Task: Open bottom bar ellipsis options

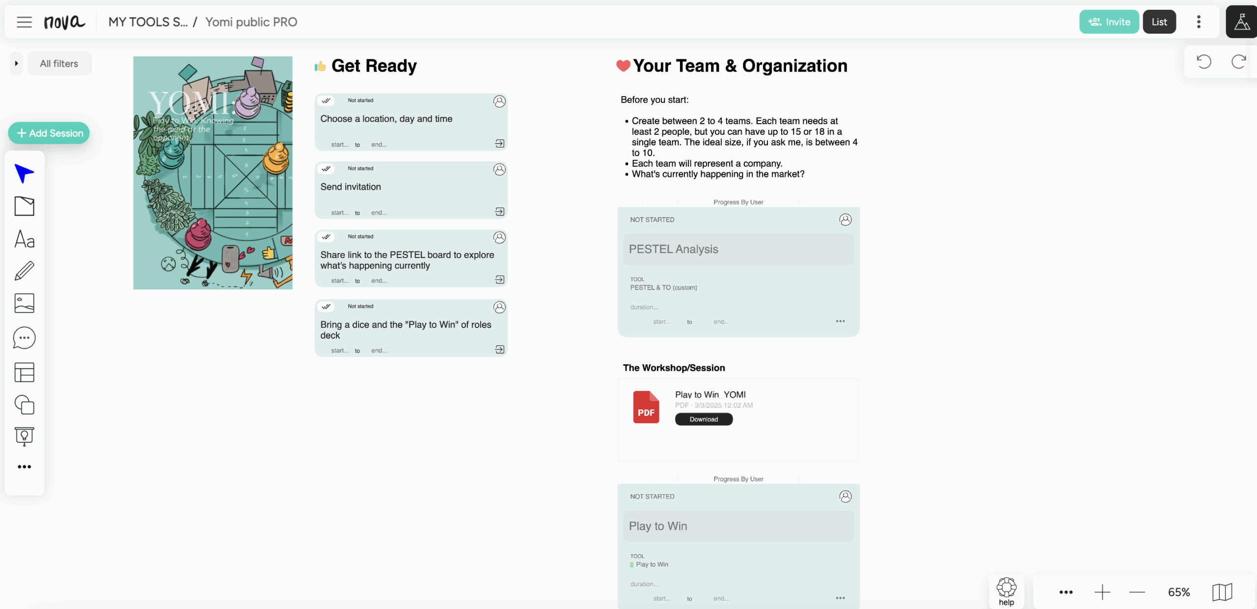Action: [x=1066, y=592]
